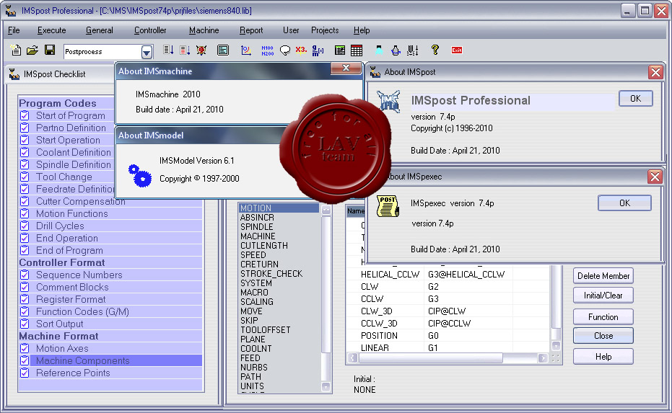
Task: Click the blue rotary axis machine icon
Action: (x=396, y=50)
